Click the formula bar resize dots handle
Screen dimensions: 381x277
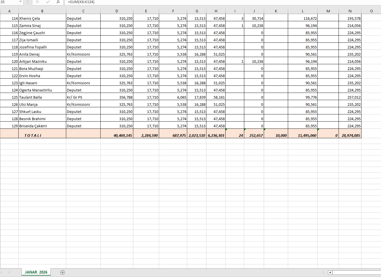(28, 2)
